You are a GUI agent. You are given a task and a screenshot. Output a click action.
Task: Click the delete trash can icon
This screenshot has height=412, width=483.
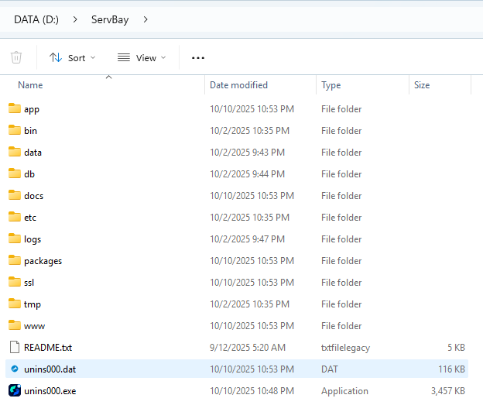[16, 57]
